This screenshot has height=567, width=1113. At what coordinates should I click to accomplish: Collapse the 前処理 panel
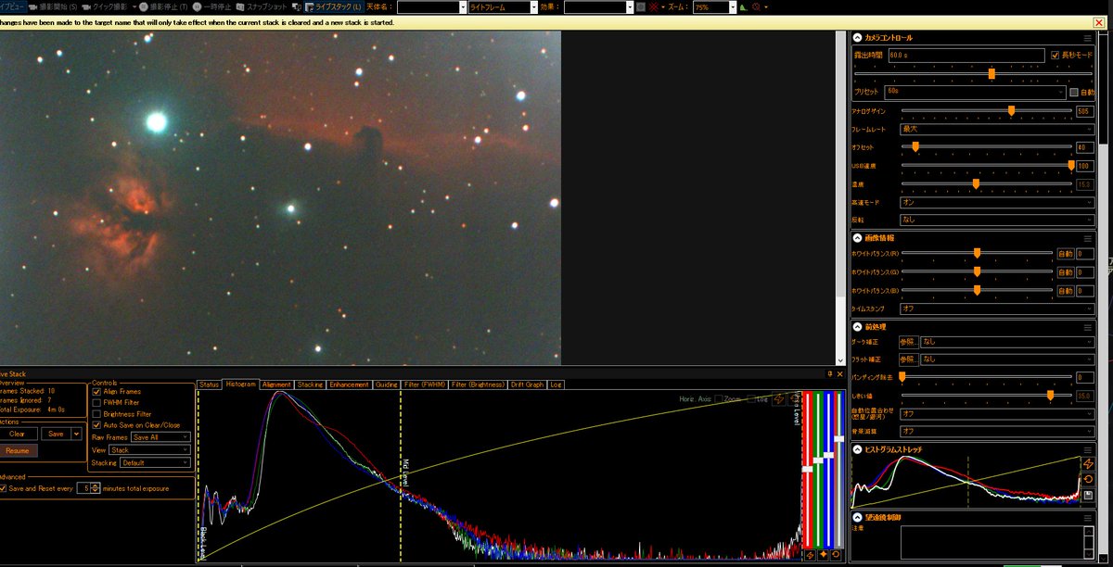click(858, 326)
